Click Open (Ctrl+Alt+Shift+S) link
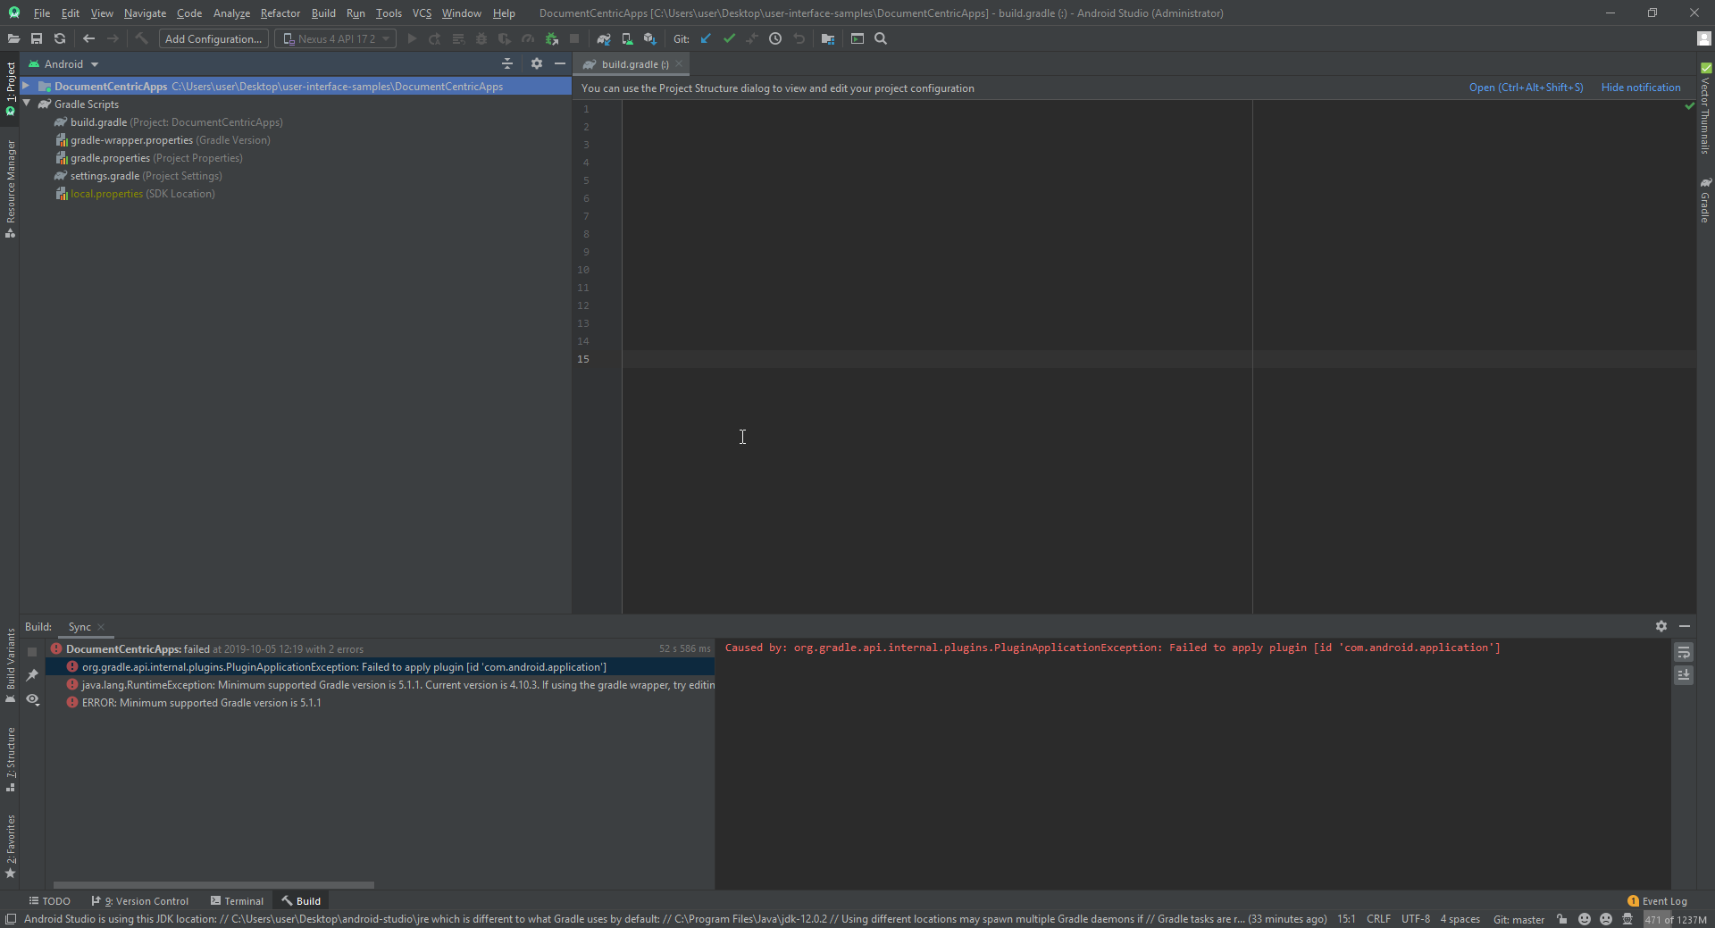Image resolution: width=1715 pixels, height=928 pixels. click(x=1526, y=88)
